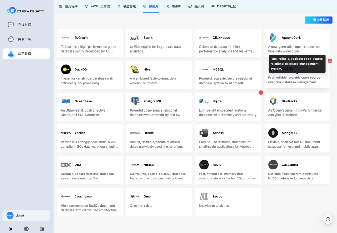
Task: Open the dbgpt user profile
Action: [x=26, y=215]
